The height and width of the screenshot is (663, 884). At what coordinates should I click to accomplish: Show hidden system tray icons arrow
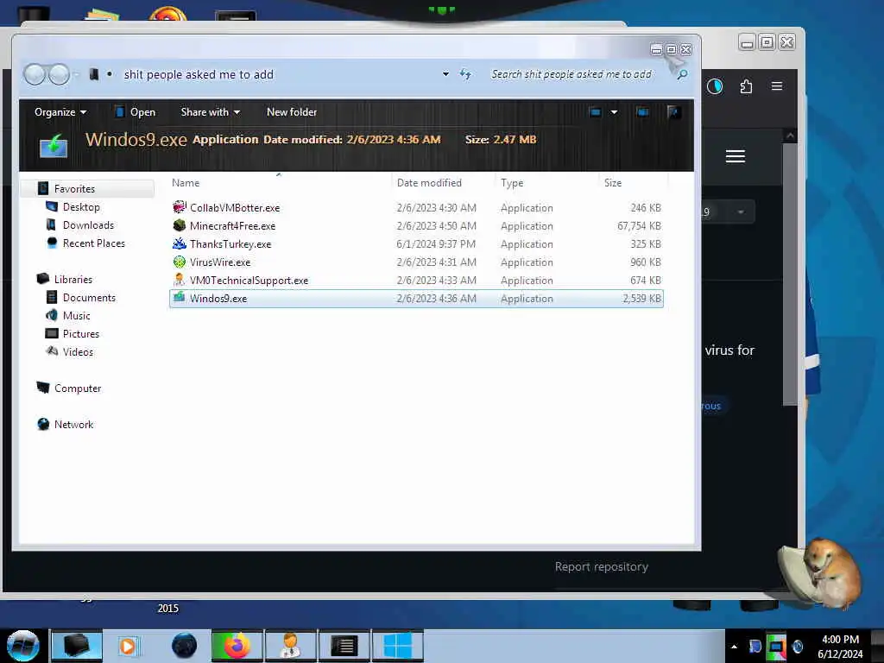(734, 647)
